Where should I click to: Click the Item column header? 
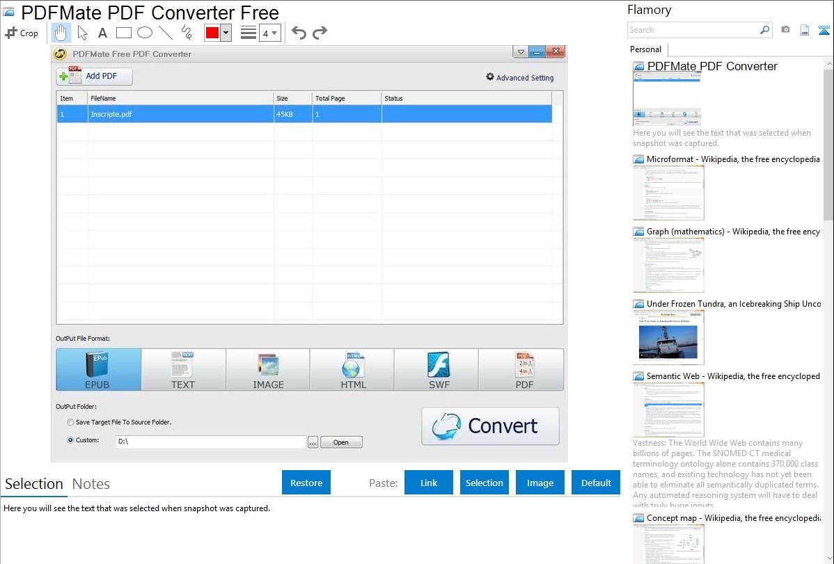pyautogui.click(x=72, y=98)
